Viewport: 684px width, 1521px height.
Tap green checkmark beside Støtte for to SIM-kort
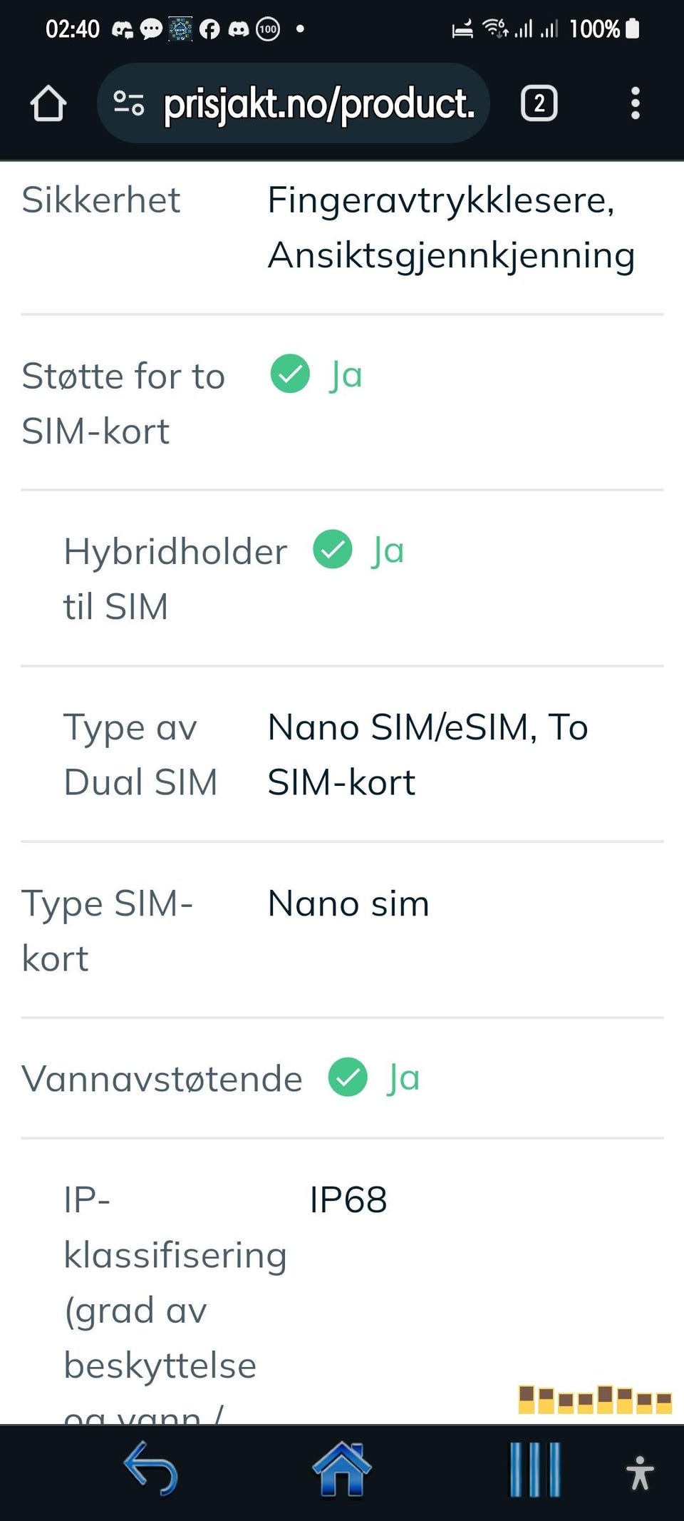tap(290, 374)
